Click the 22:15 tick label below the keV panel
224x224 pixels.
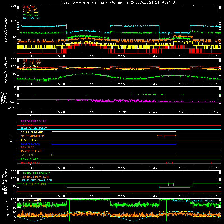(x=92, y=56)
